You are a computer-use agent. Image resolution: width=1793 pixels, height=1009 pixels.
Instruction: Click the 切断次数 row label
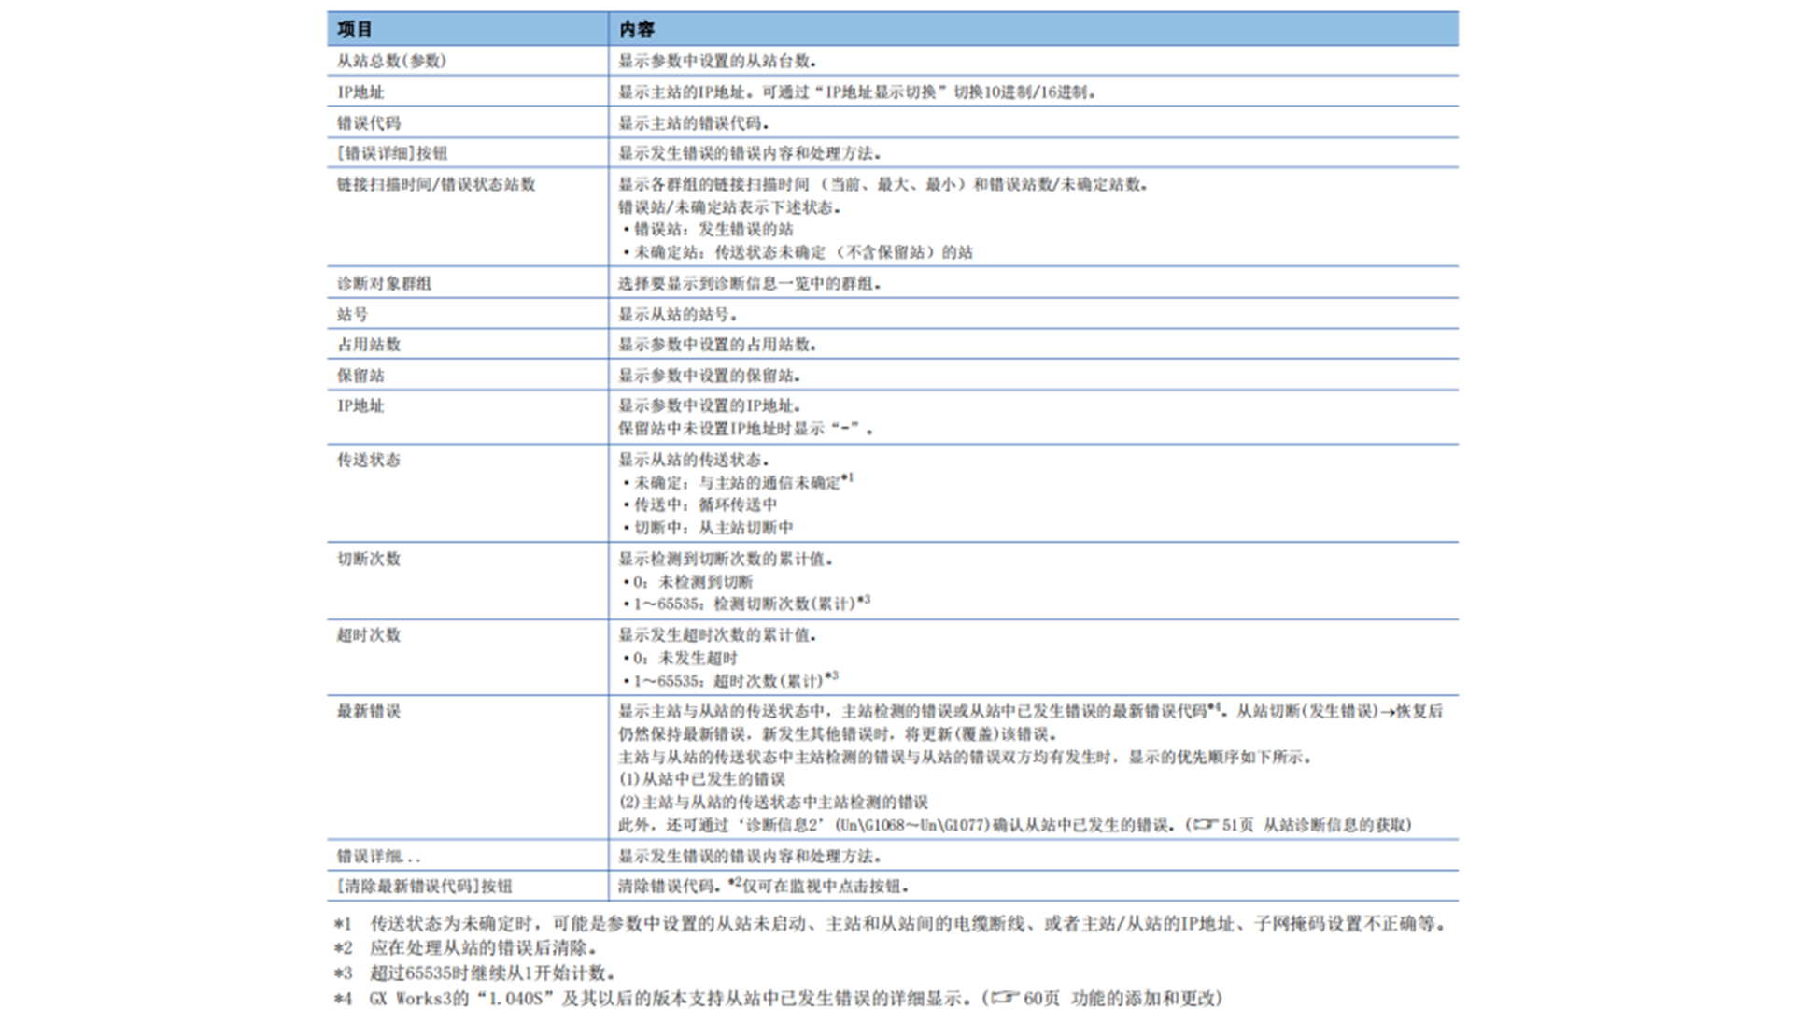369,559
